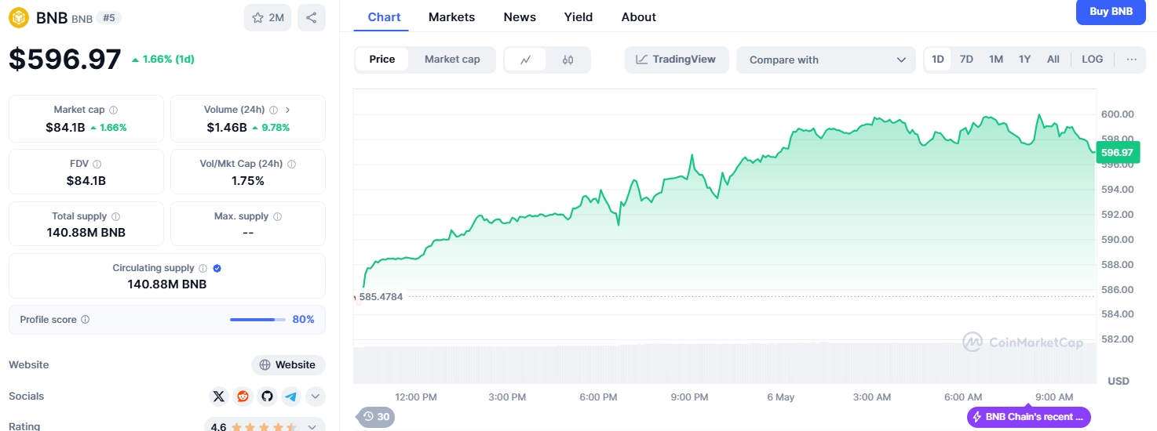Open Vol/Mkt Cap (24h) info icon
Screen dimensions: 1157x431
(292, 165)
